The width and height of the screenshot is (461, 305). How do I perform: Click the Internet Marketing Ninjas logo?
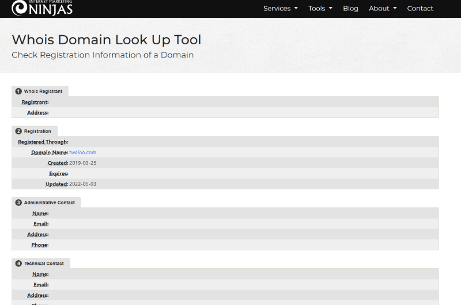tap(42, 8)
